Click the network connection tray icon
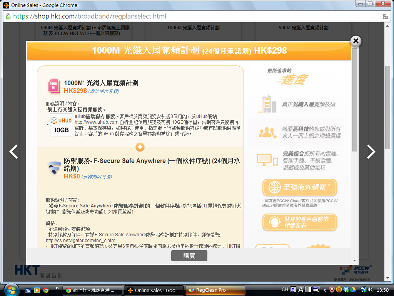 click(363, 290)
